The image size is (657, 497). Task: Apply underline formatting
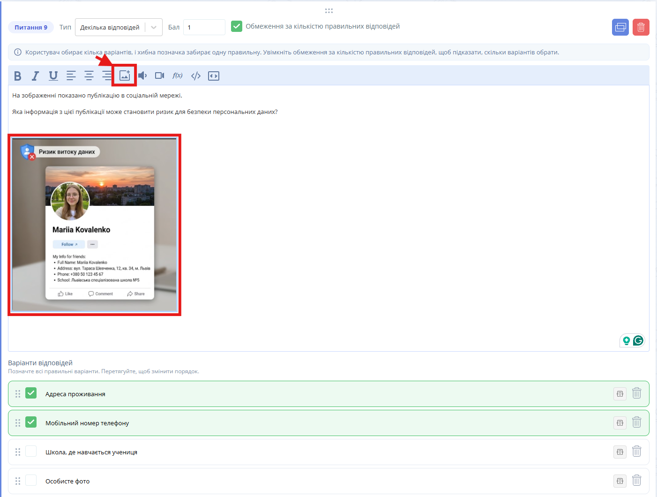click(53, 75)
